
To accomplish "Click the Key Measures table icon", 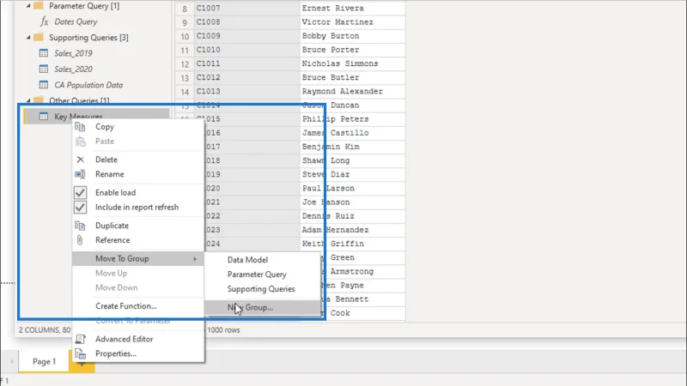I will [44, 116].
